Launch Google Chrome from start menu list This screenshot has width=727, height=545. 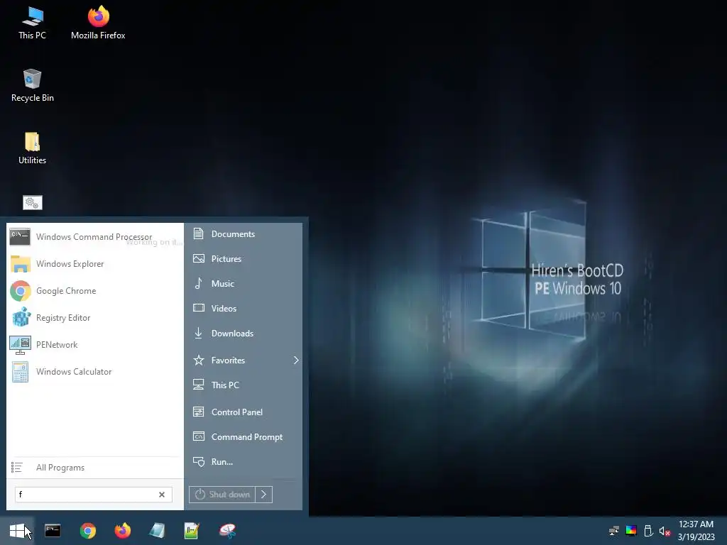[95, 290]
